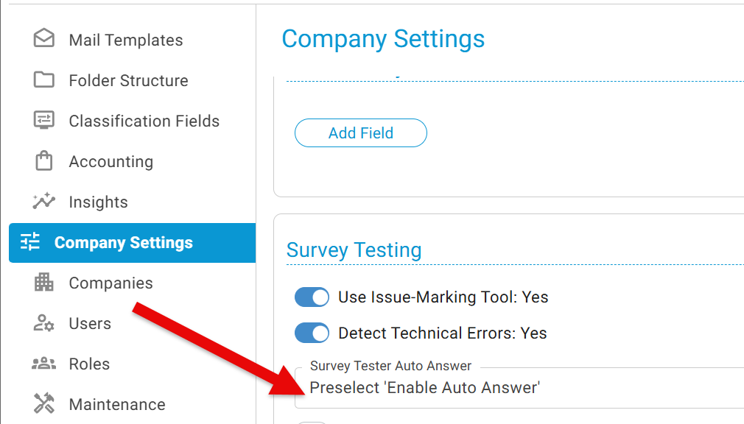The width and height of the screenshot is (744, 424).
Task: Click the Mail Templates envelope icon
Action: 44,39
